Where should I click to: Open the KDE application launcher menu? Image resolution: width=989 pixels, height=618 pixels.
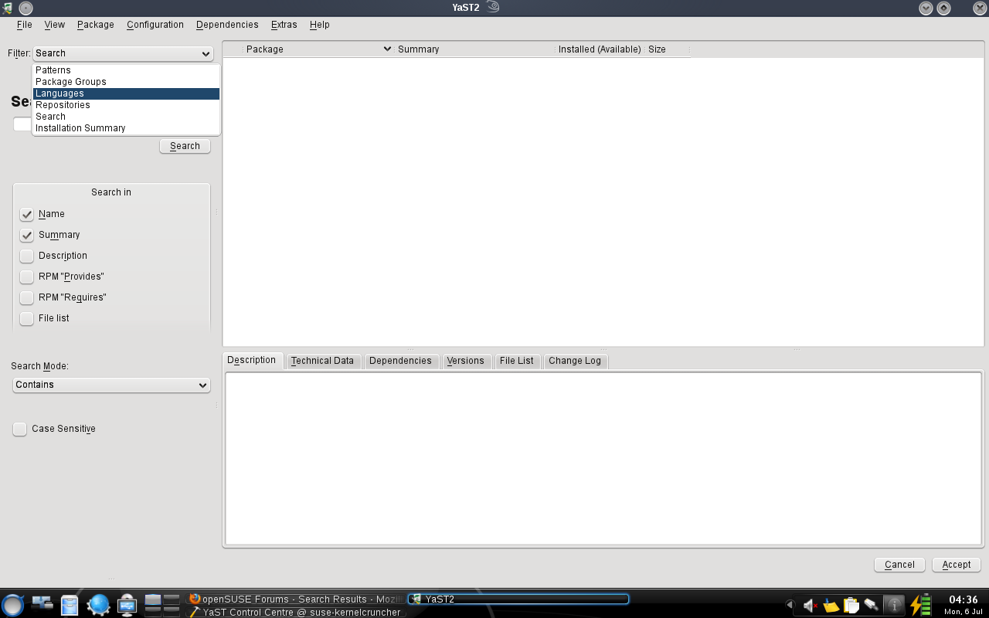pyautogui.click(x=12, y=604)
